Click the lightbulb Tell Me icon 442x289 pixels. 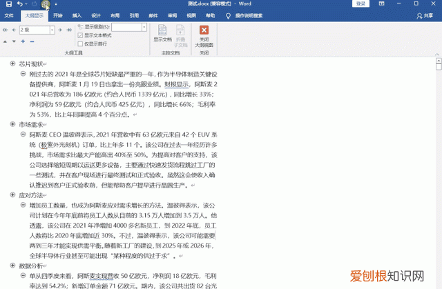[x=229, y=16]
